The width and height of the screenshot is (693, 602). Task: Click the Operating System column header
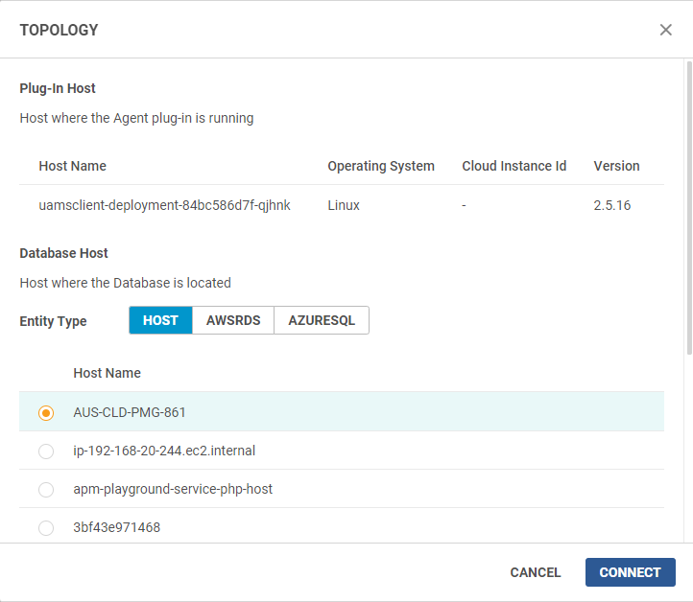pos(381,166)
